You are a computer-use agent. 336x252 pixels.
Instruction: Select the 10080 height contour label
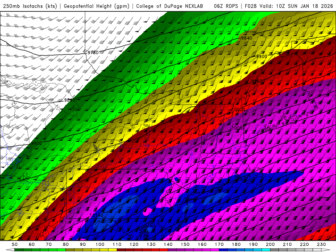tap(239, 128)
